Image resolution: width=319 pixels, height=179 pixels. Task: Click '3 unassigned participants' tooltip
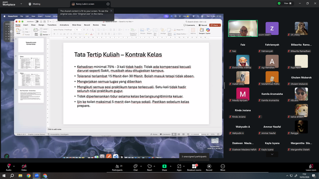coord(194,157)
